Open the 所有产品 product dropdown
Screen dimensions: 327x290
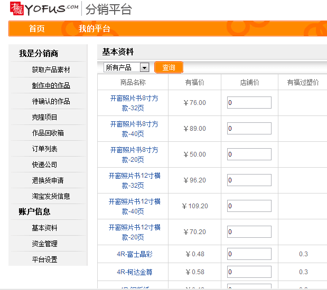click(x=127, y=67)
